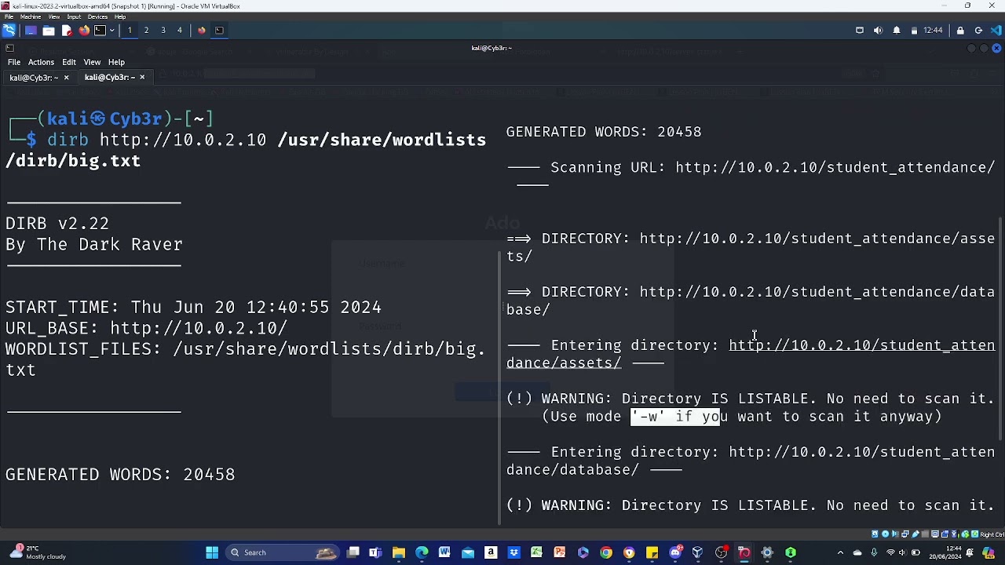Click the 12:44 clock in Kali panel
The width and height of the screenshot is (1005, 565).
coord(933,30)
